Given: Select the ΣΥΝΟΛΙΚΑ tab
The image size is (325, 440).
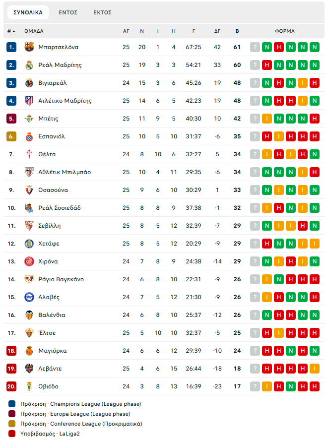Looking at the screenshot, I should pyautogui.click(x=28, y=12).
